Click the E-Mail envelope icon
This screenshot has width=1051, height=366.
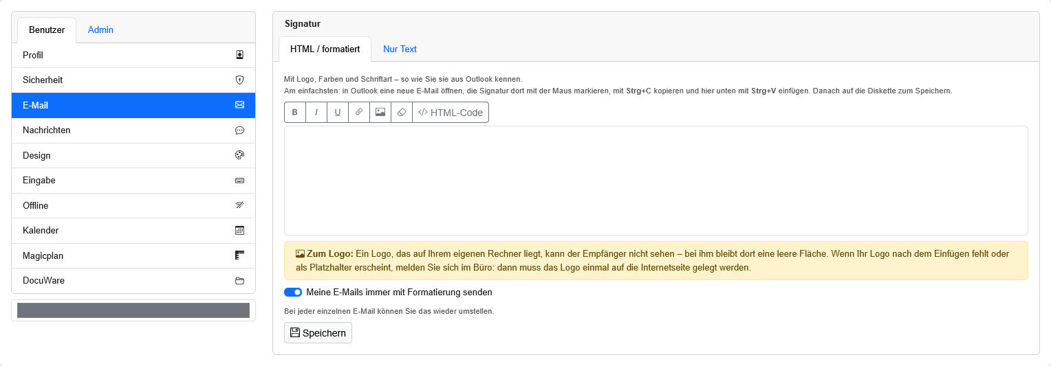pyautogui.click(x=240, y=105)
